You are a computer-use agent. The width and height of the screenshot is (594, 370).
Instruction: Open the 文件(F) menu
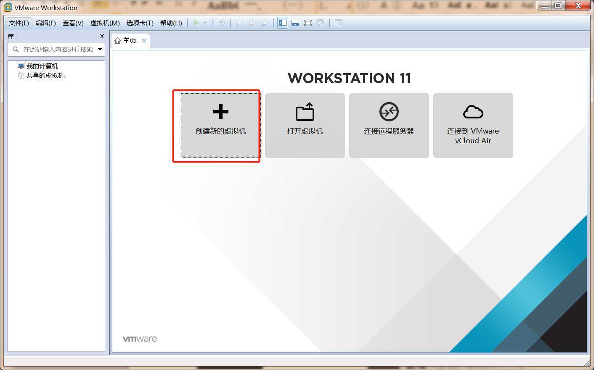coord(19,23)
